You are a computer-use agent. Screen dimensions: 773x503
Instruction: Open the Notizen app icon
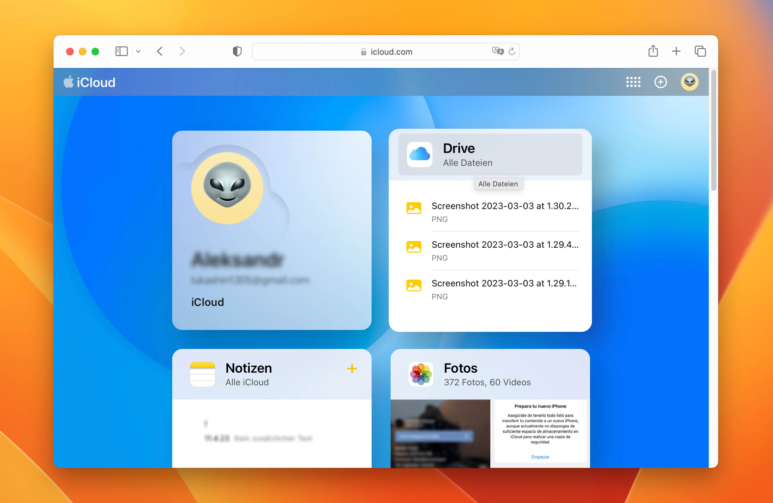click(202, 374)
